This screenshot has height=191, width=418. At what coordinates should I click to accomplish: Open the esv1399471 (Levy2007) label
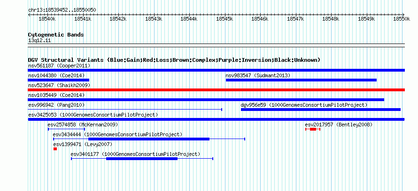pyautogui.click(x=83, y=144)
